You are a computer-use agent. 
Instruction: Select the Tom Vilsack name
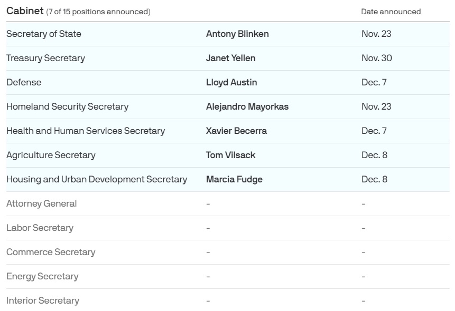(231, 155)
